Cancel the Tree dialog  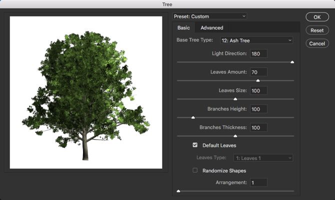[x=317, y=43]
